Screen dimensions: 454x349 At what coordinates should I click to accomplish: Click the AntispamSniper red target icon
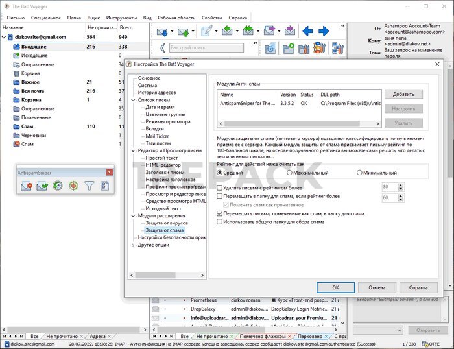tap(73, 186)
